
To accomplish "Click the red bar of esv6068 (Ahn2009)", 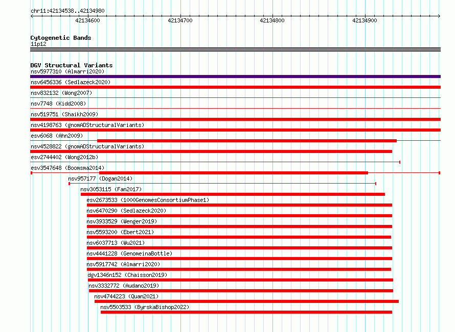I will click(x=247, y=141).
